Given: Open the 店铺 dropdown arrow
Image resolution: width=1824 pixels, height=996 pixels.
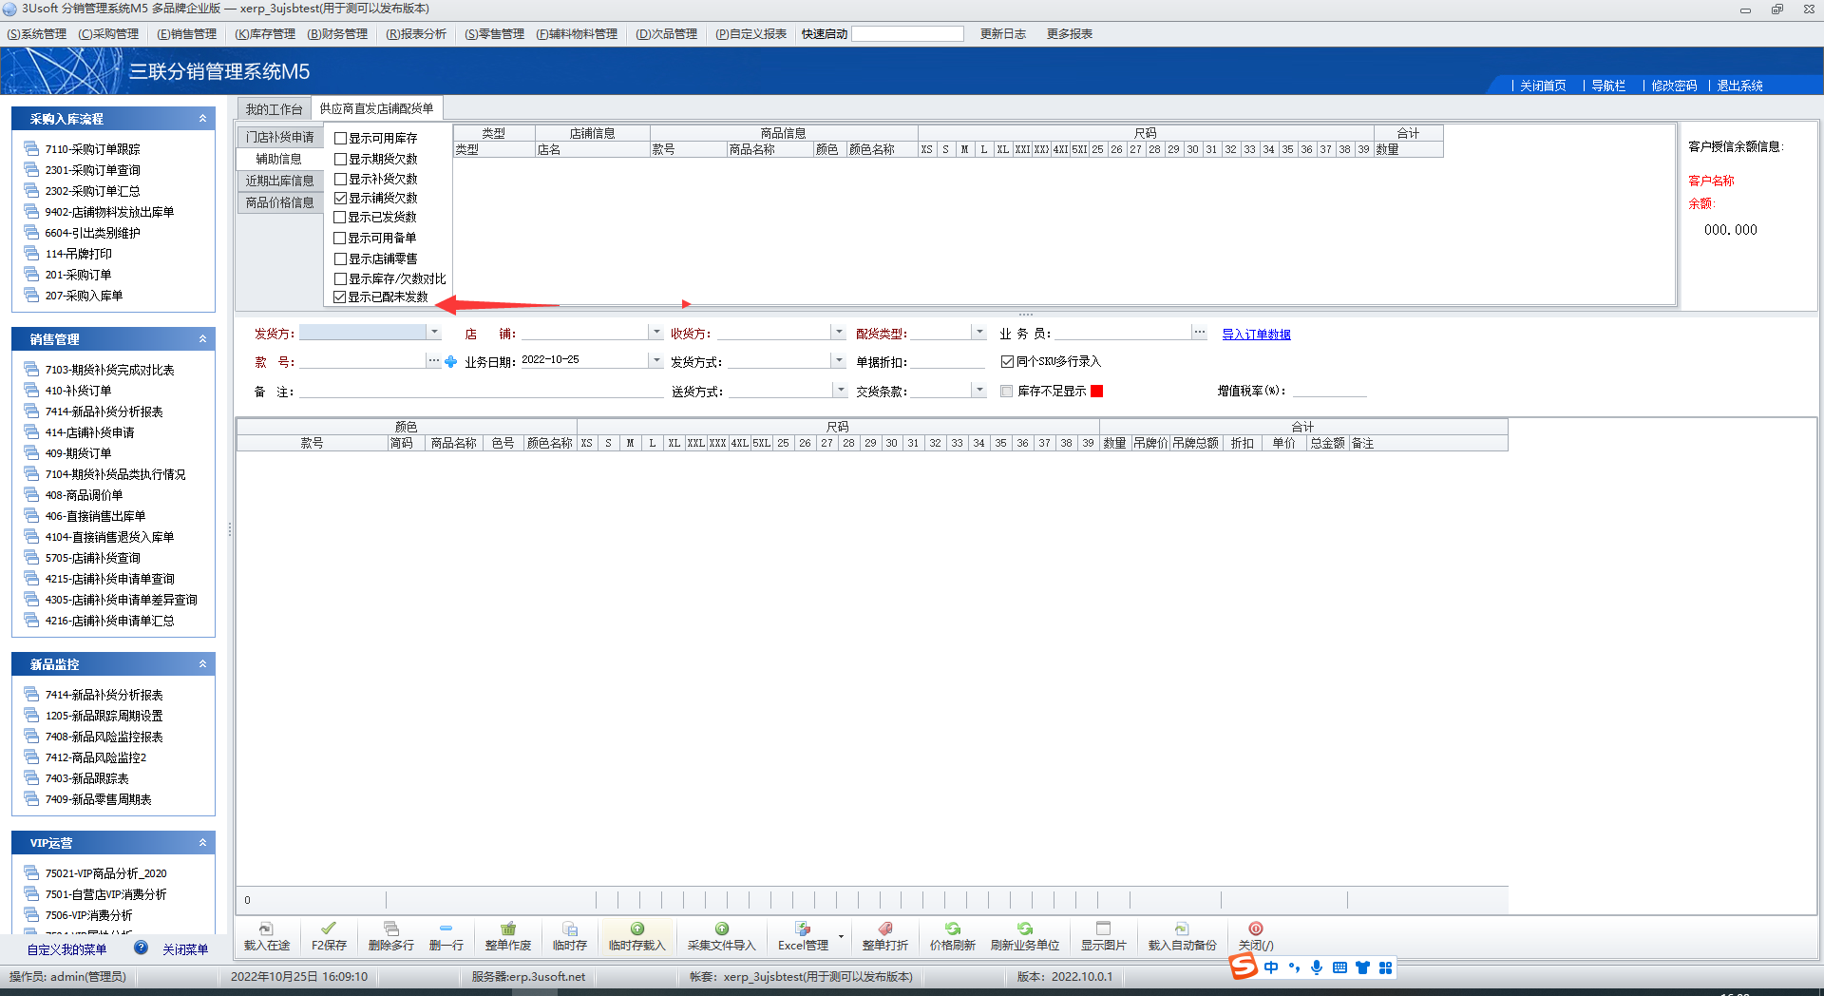Looking at the screenshot, I should coord(656,333).
